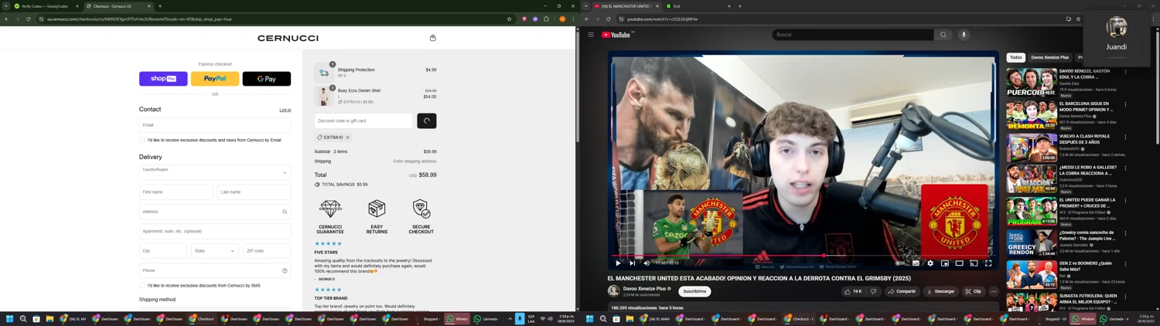
Task: Click the address search magnifier icon
Action: coord(285,212)
